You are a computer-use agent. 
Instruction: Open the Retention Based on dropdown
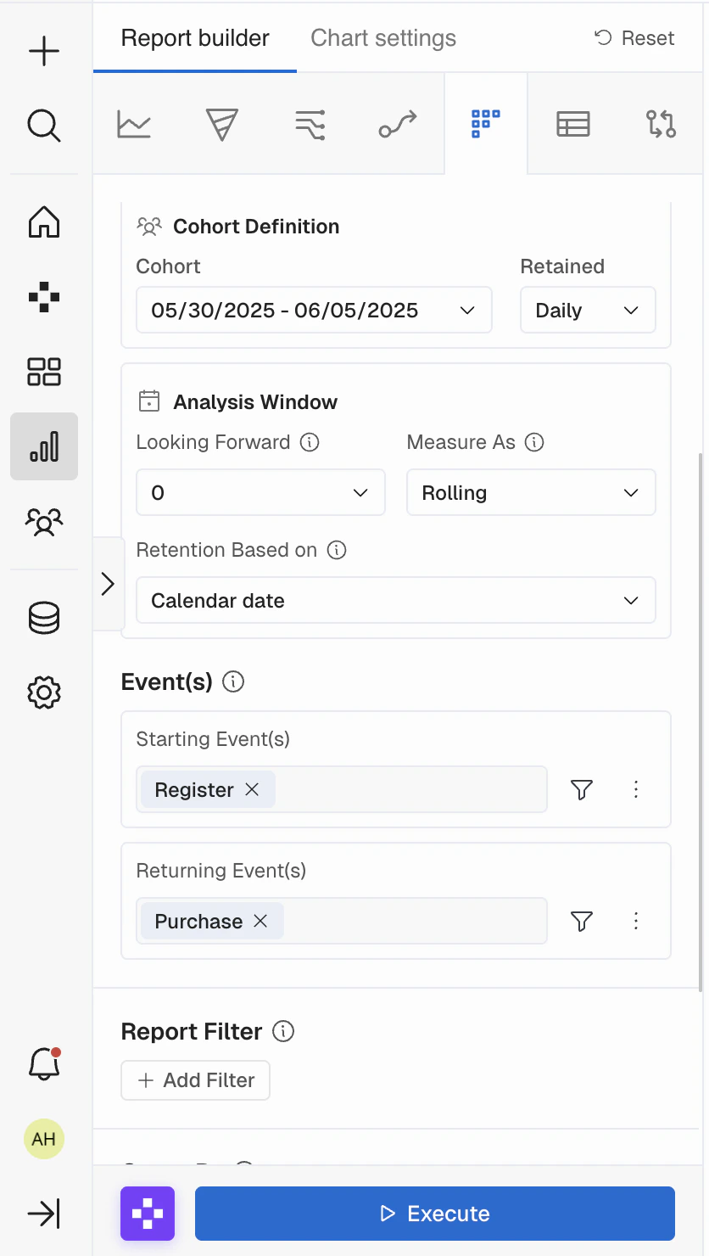pyautogui.click(x=395, y=601)
